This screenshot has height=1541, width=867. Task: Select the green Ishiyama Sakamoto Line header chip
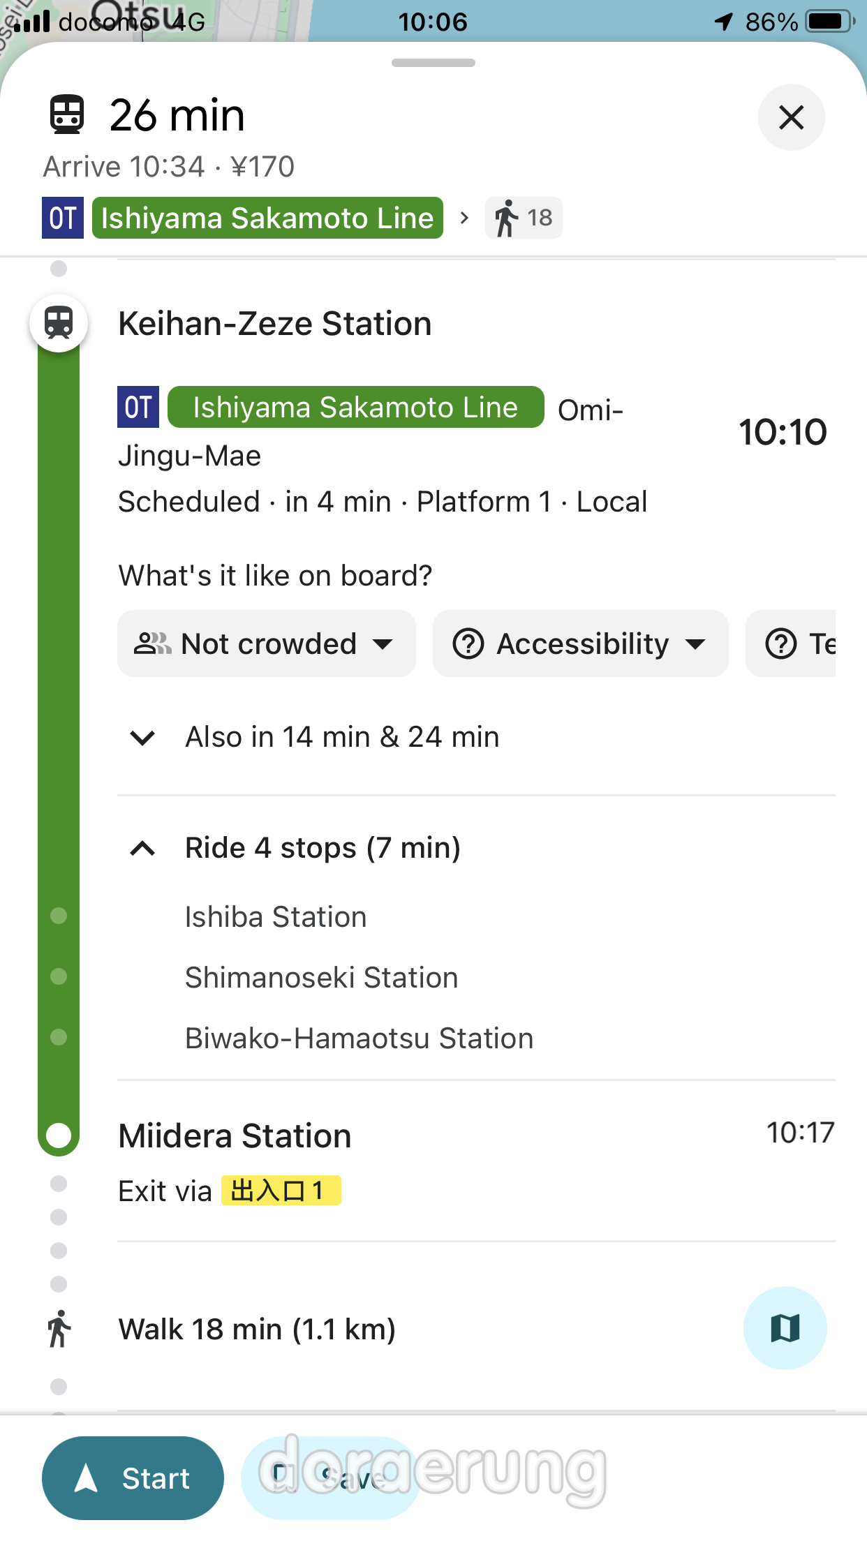pyautogui.click(x=267, y=218)
